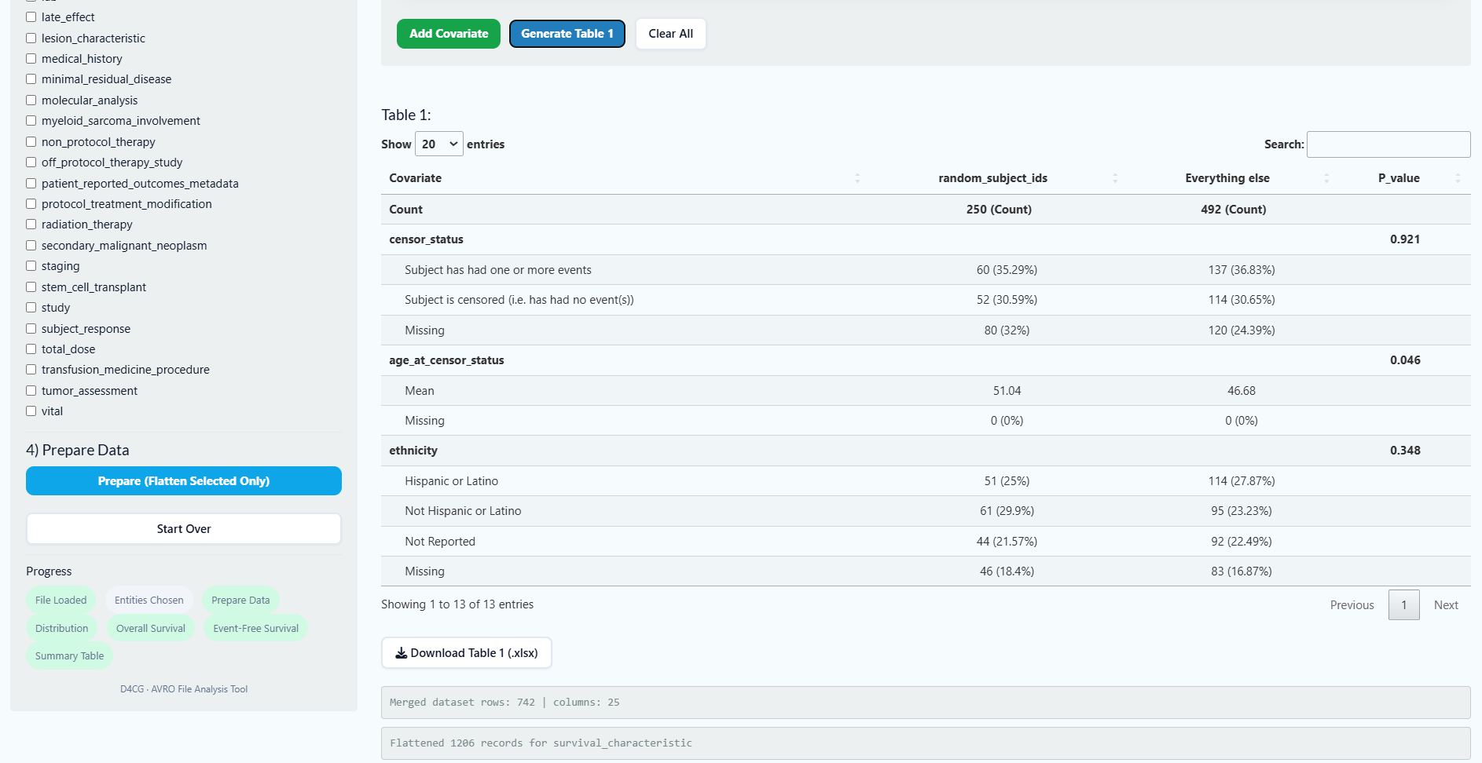Clear all covariates with Clear All
This screenshot has width=1482, height=763.
coord(670,34)
